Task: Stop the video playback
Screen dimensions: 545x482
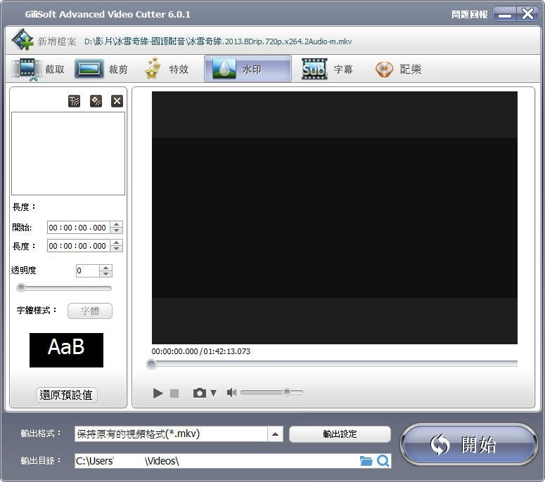Action: [174, 393]
